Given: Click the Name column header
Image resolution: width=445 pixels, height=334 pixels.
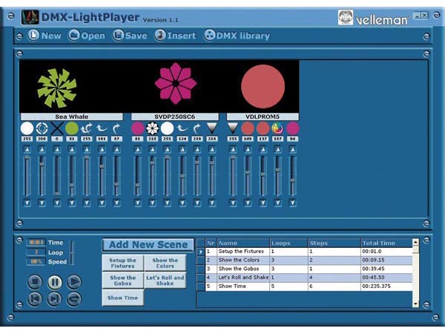Looking at the screenshot, I should click(243, 243).
